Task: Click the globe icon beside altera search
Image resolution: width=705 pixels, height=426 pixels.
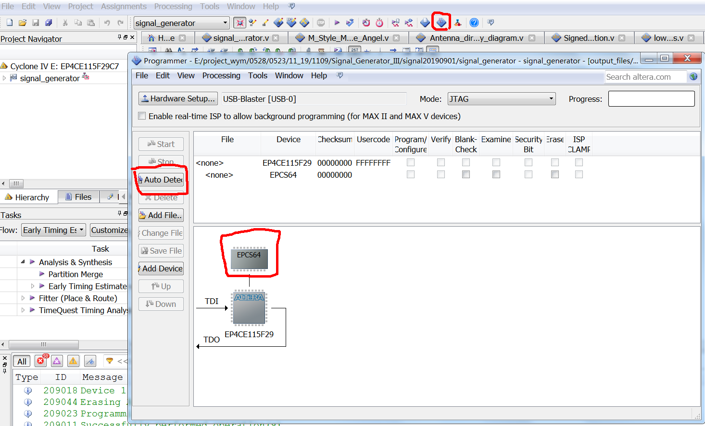Action: point(693,76)
